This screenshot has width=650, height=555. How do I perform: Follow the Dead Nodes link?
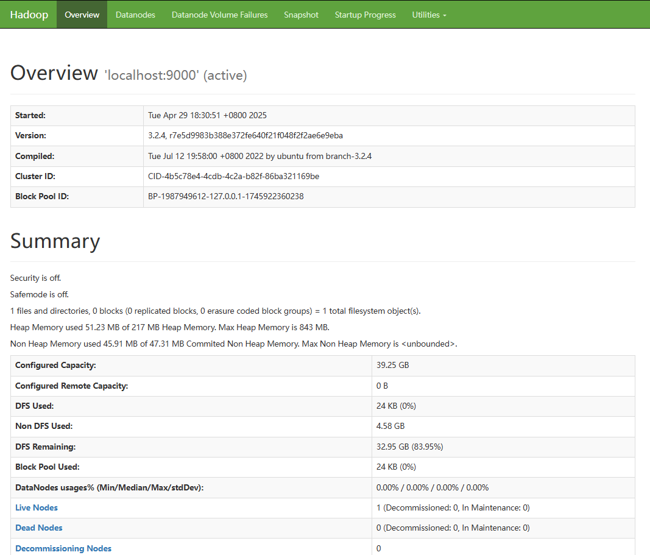point(39,528)
